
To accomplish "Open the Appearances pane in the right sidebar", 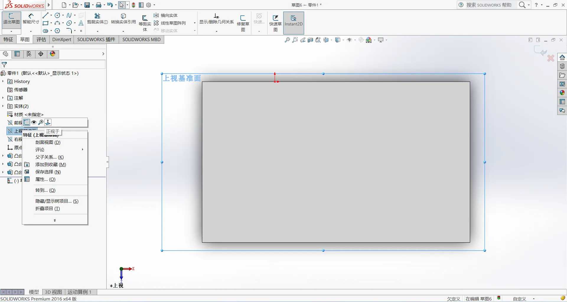I will point(562,93).
